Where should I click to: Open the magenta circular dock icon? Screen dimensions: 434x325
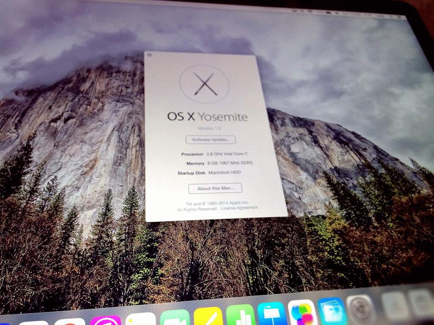106,321
